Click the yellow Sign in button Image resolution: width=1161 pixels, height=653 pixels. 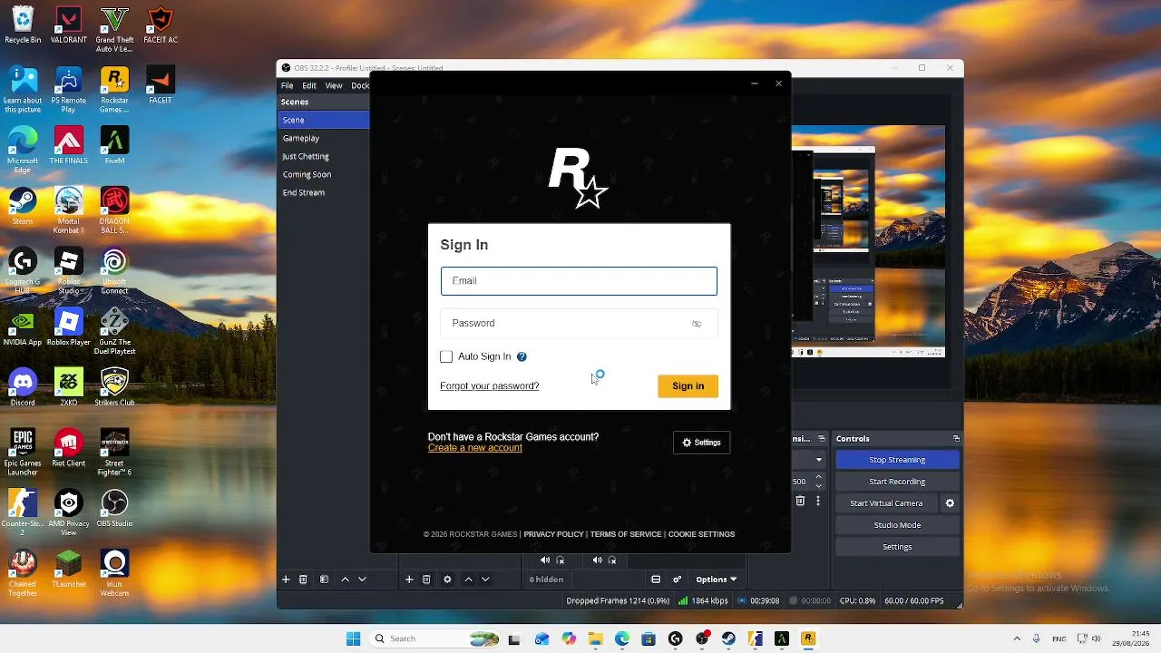pos(688,386)
